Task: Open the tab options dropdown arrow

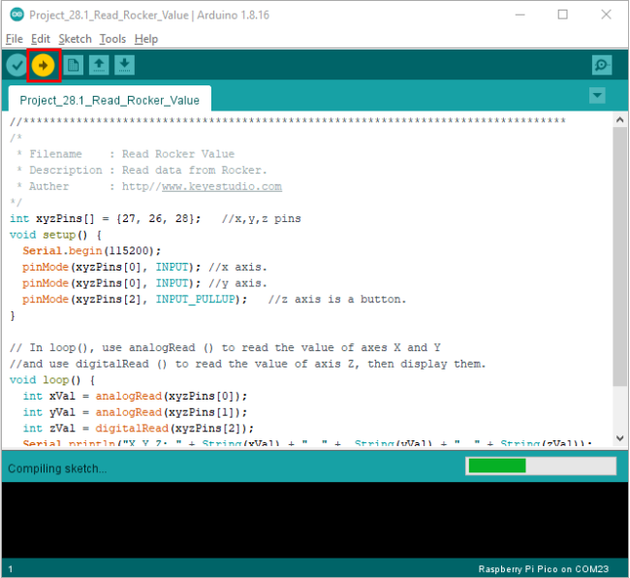Action: (x=597, y=96)
